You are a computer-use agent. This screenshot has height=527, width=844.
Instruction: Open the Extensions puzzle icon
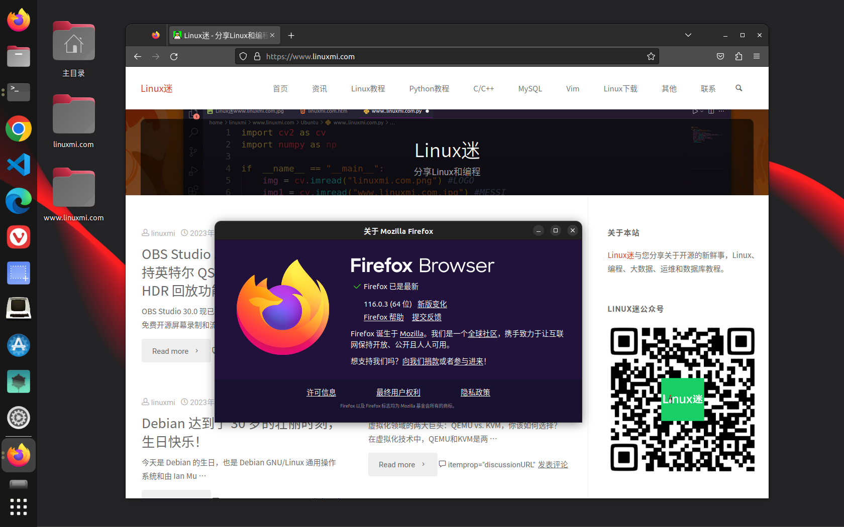click(738, 56)
